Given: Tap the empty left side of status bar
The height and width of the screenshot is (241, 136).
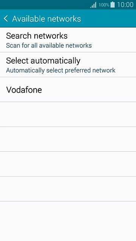Looking at the screenshot, I should (45, 5).
